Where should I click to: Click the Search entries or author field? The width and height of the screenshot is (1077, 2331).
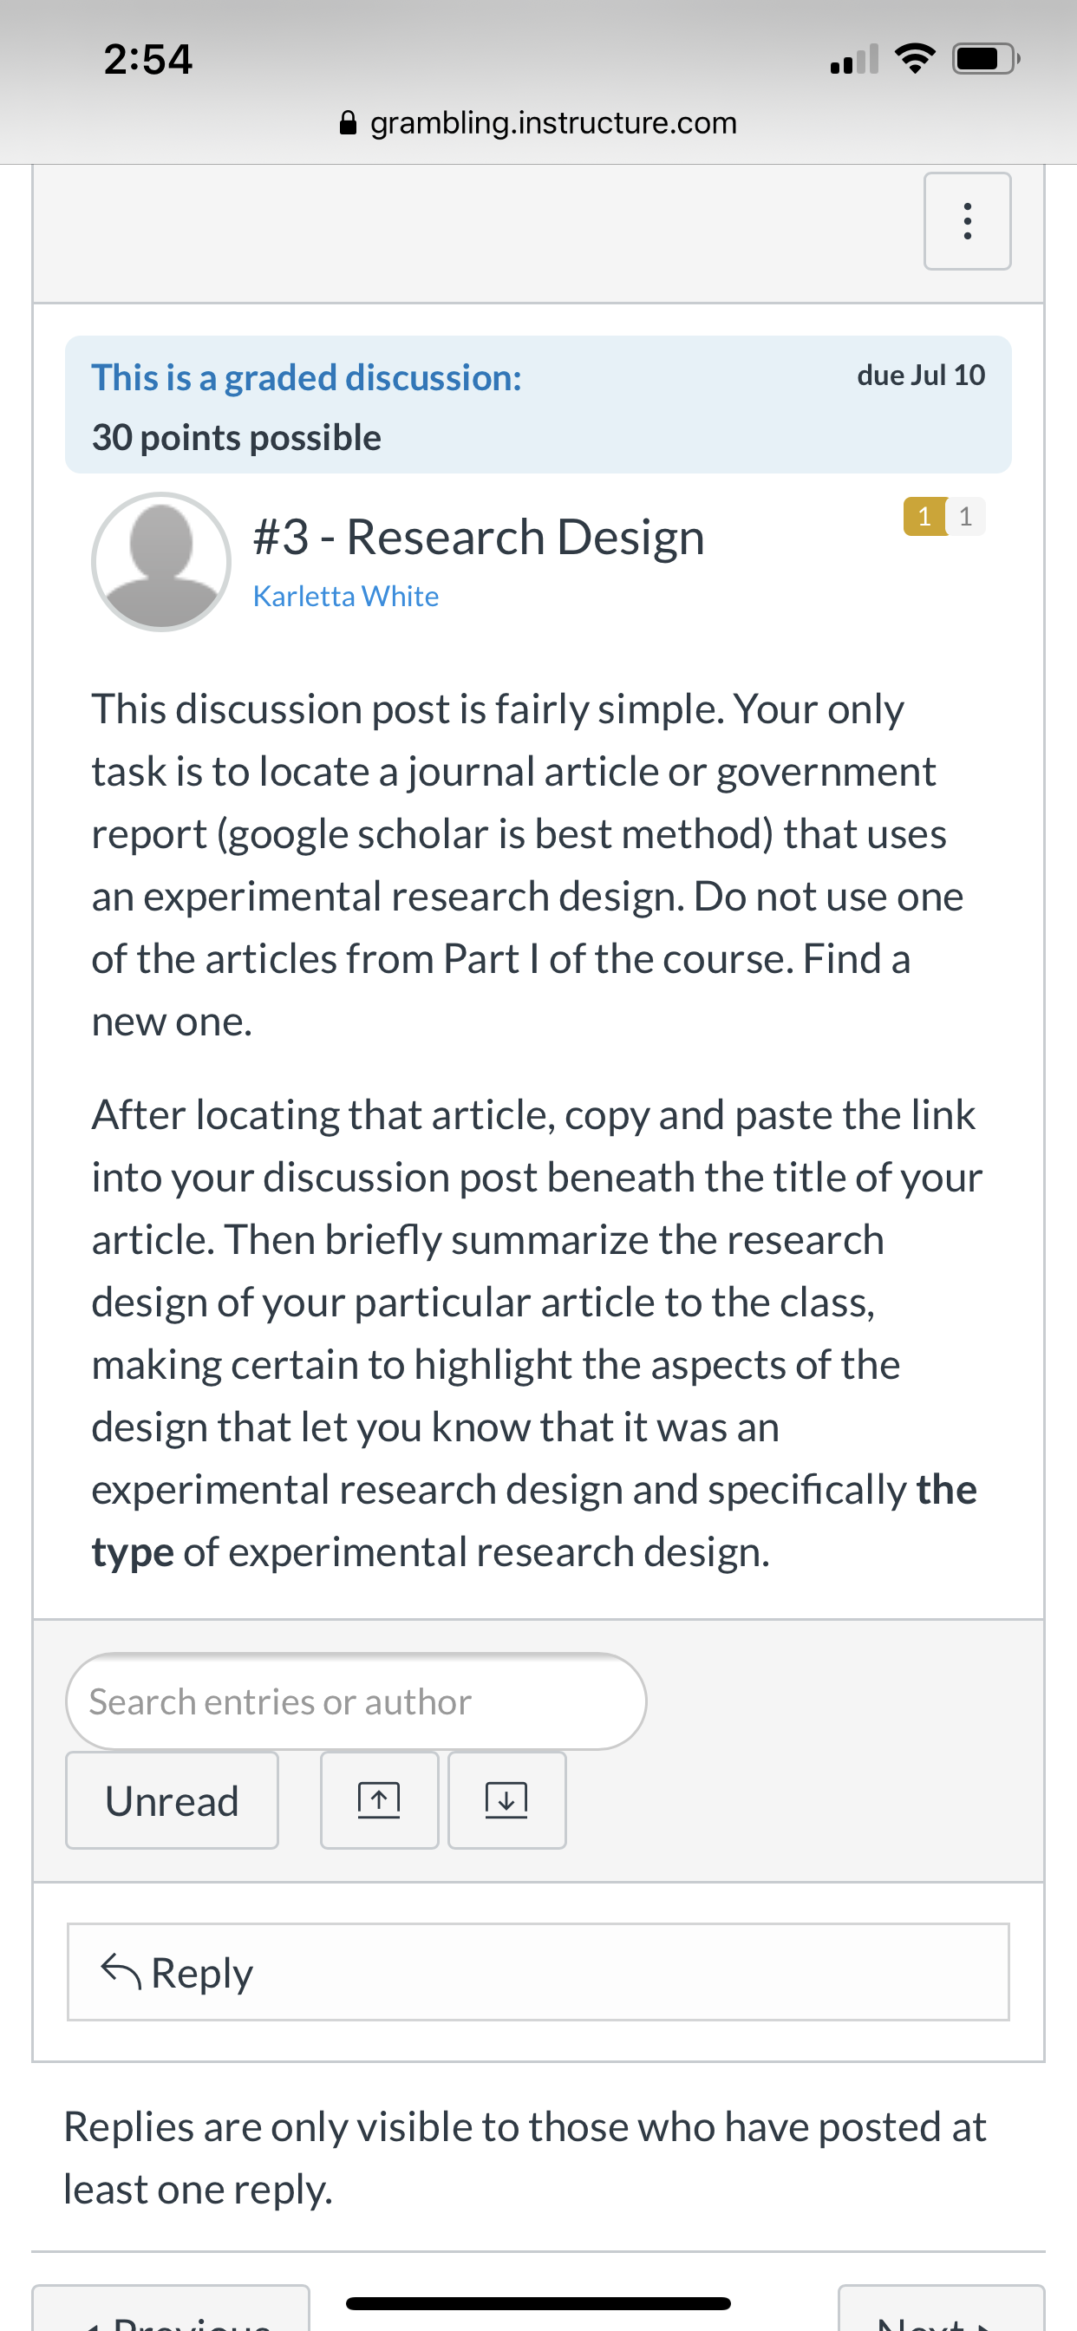(x=356, y=1701)
